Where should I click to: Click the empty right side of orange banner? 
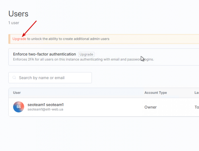point(163,39)
